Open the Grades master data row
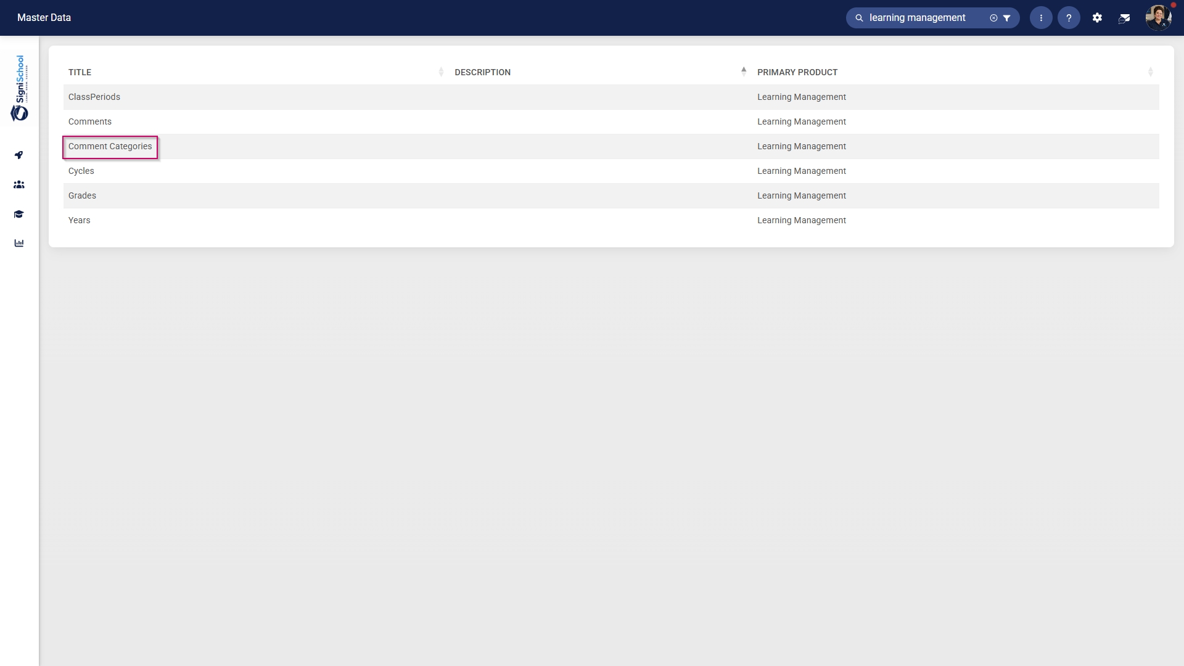Viewport: 1184px width, 666px height. pos(611,195)
